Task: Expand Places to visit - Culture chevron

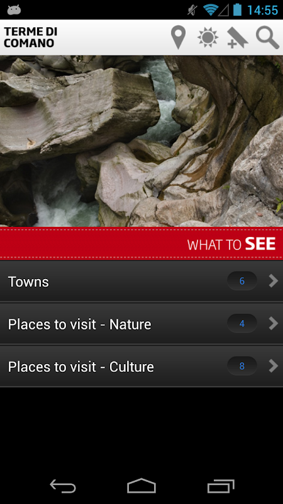Action: [273, 366]
